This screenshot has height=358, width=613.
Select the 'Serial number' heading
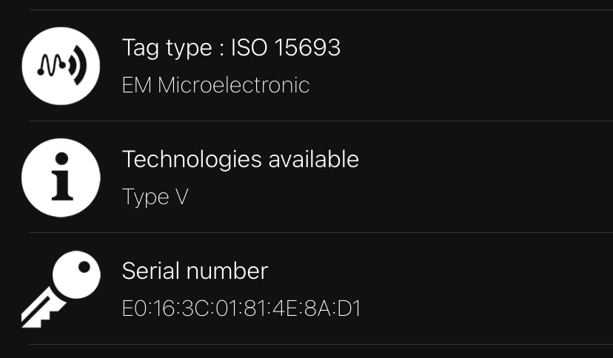(195, 271)
